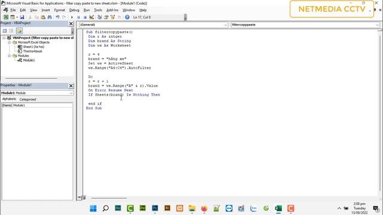Open Photoshop from the taskbar
Screen dimensions: 383x215
(x=155, y=208)
